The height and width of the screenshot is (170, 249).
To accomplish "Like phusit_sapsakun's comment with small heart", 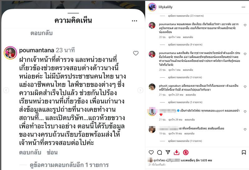I will click(x=245, y=87).
